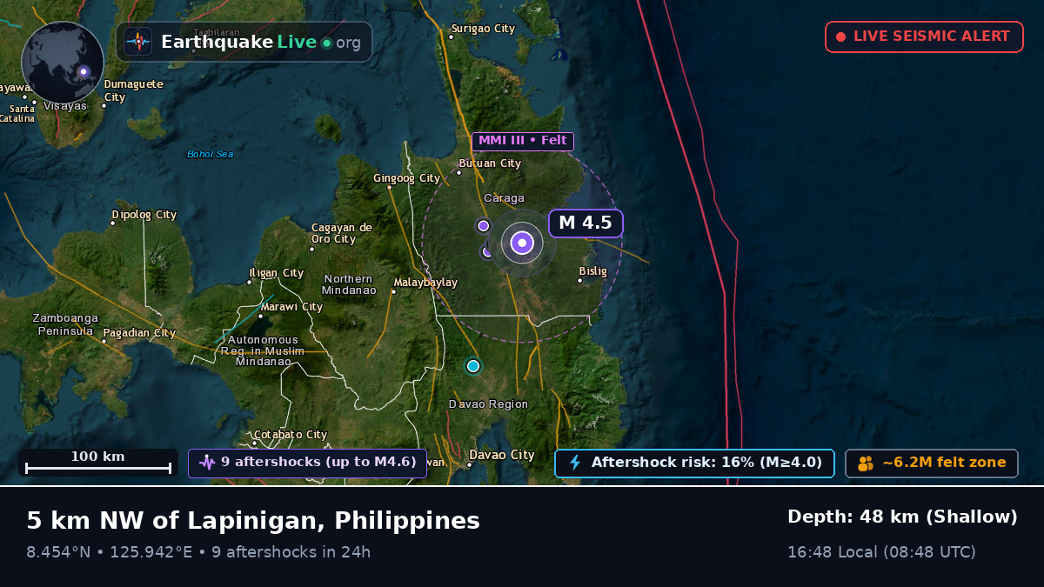Click the Northern Mindanao region label
The width and height of the screenshot is (1044, 587).
[x=349, y=284]
